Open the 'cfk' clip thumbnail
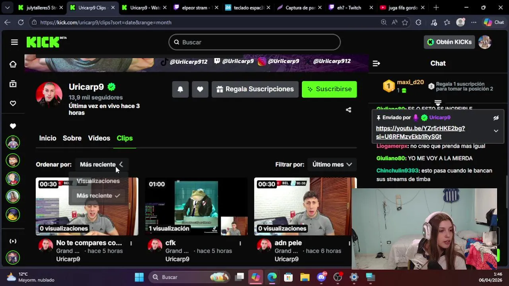The width and height of the screenshot is (509, 286). click(x=196, y=207)
